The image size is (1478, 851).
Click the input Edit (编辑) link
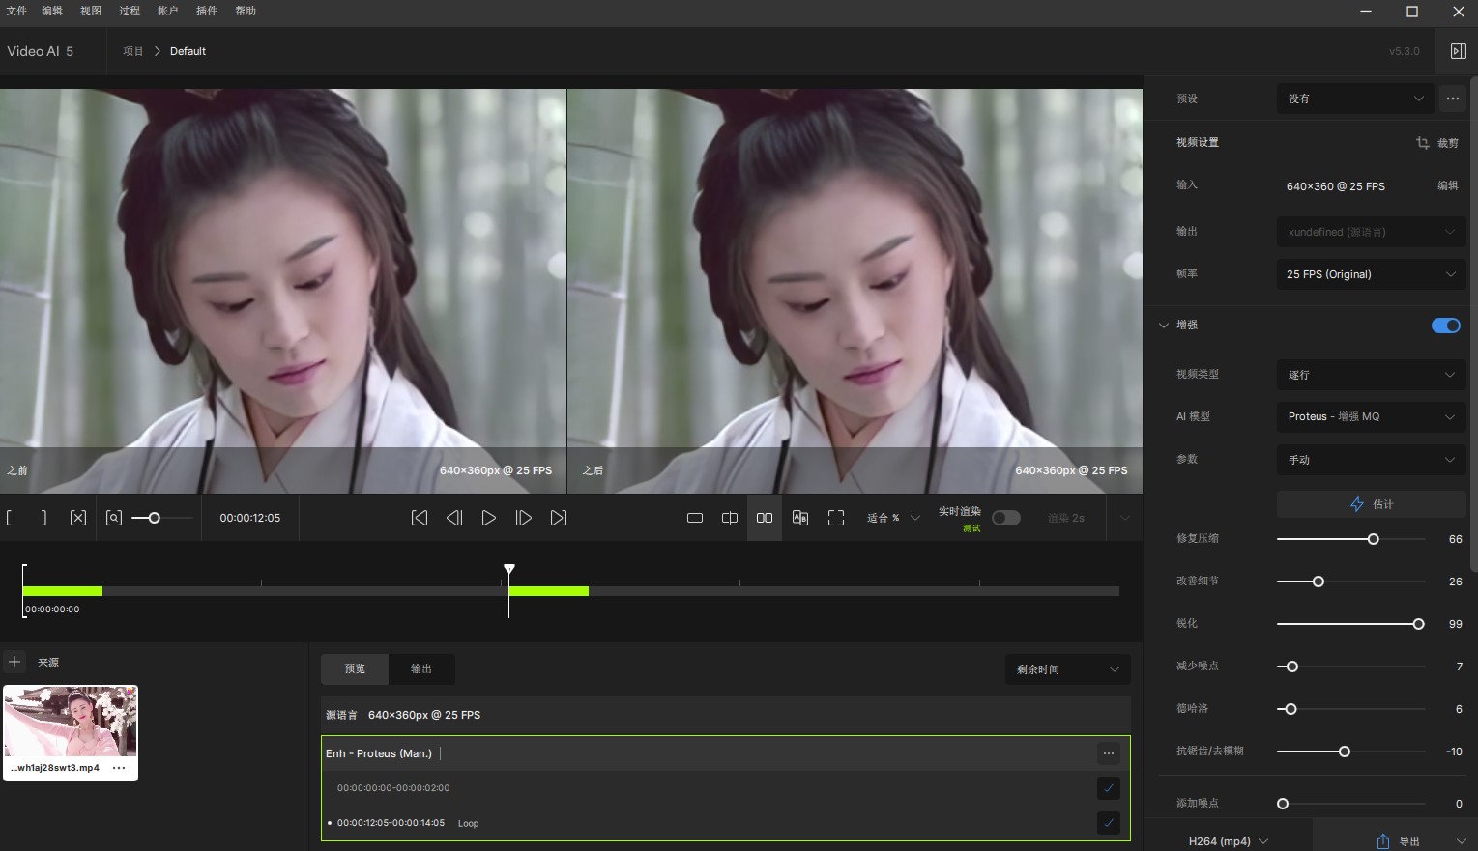tap(1448, 185)
